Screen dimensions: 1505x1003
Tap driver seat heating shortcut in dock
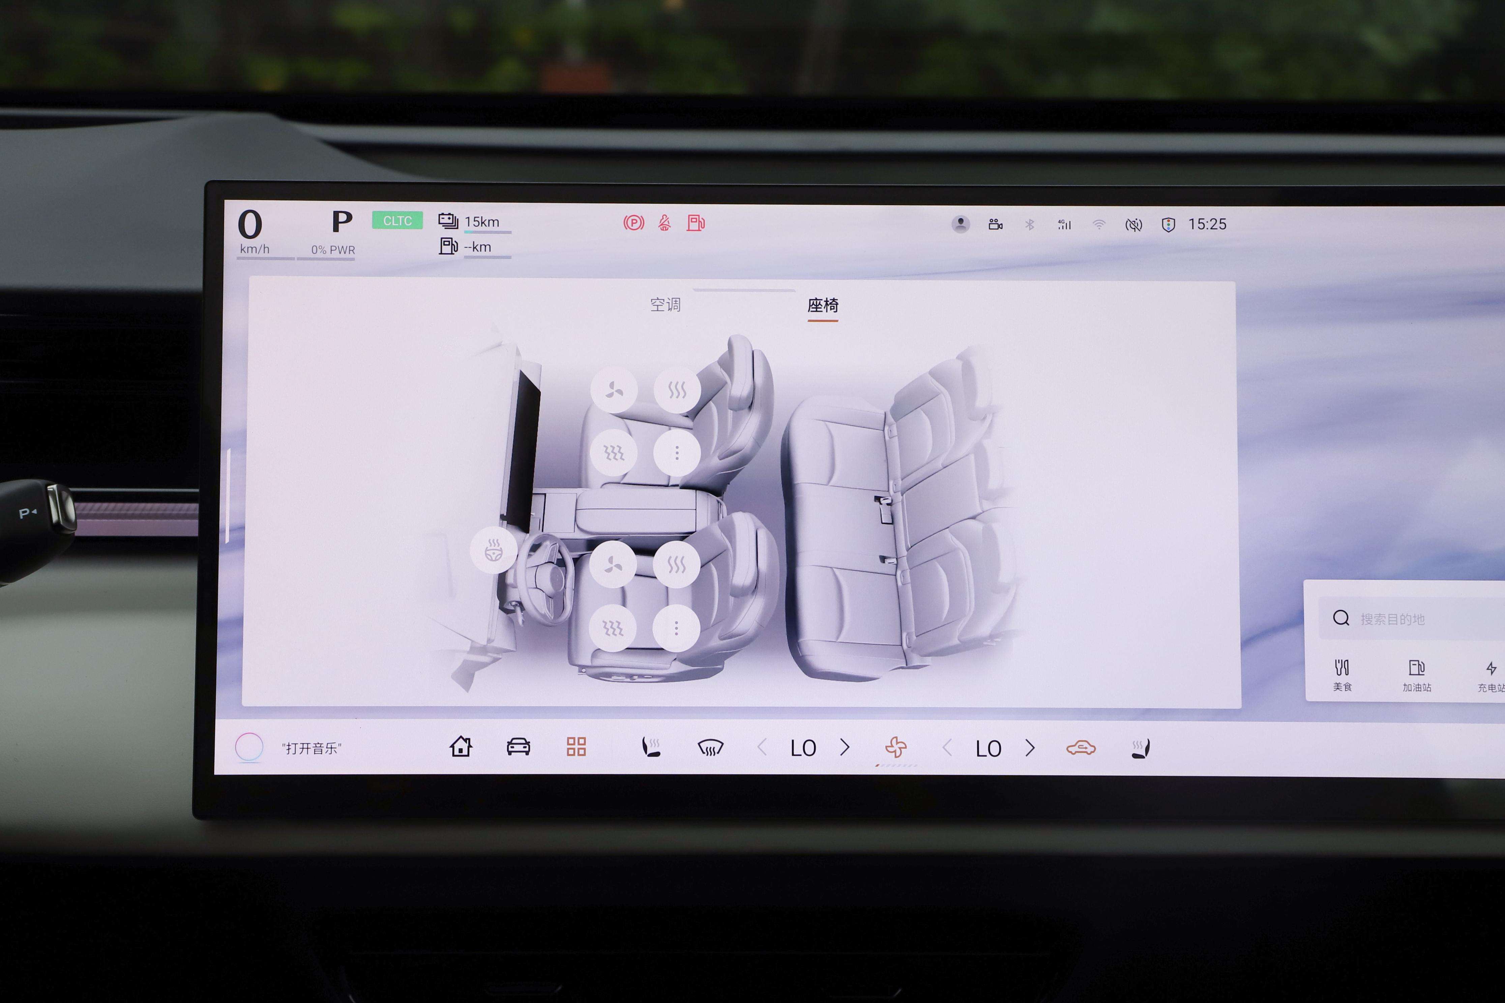pyautogui.click(x=651, y=747)
